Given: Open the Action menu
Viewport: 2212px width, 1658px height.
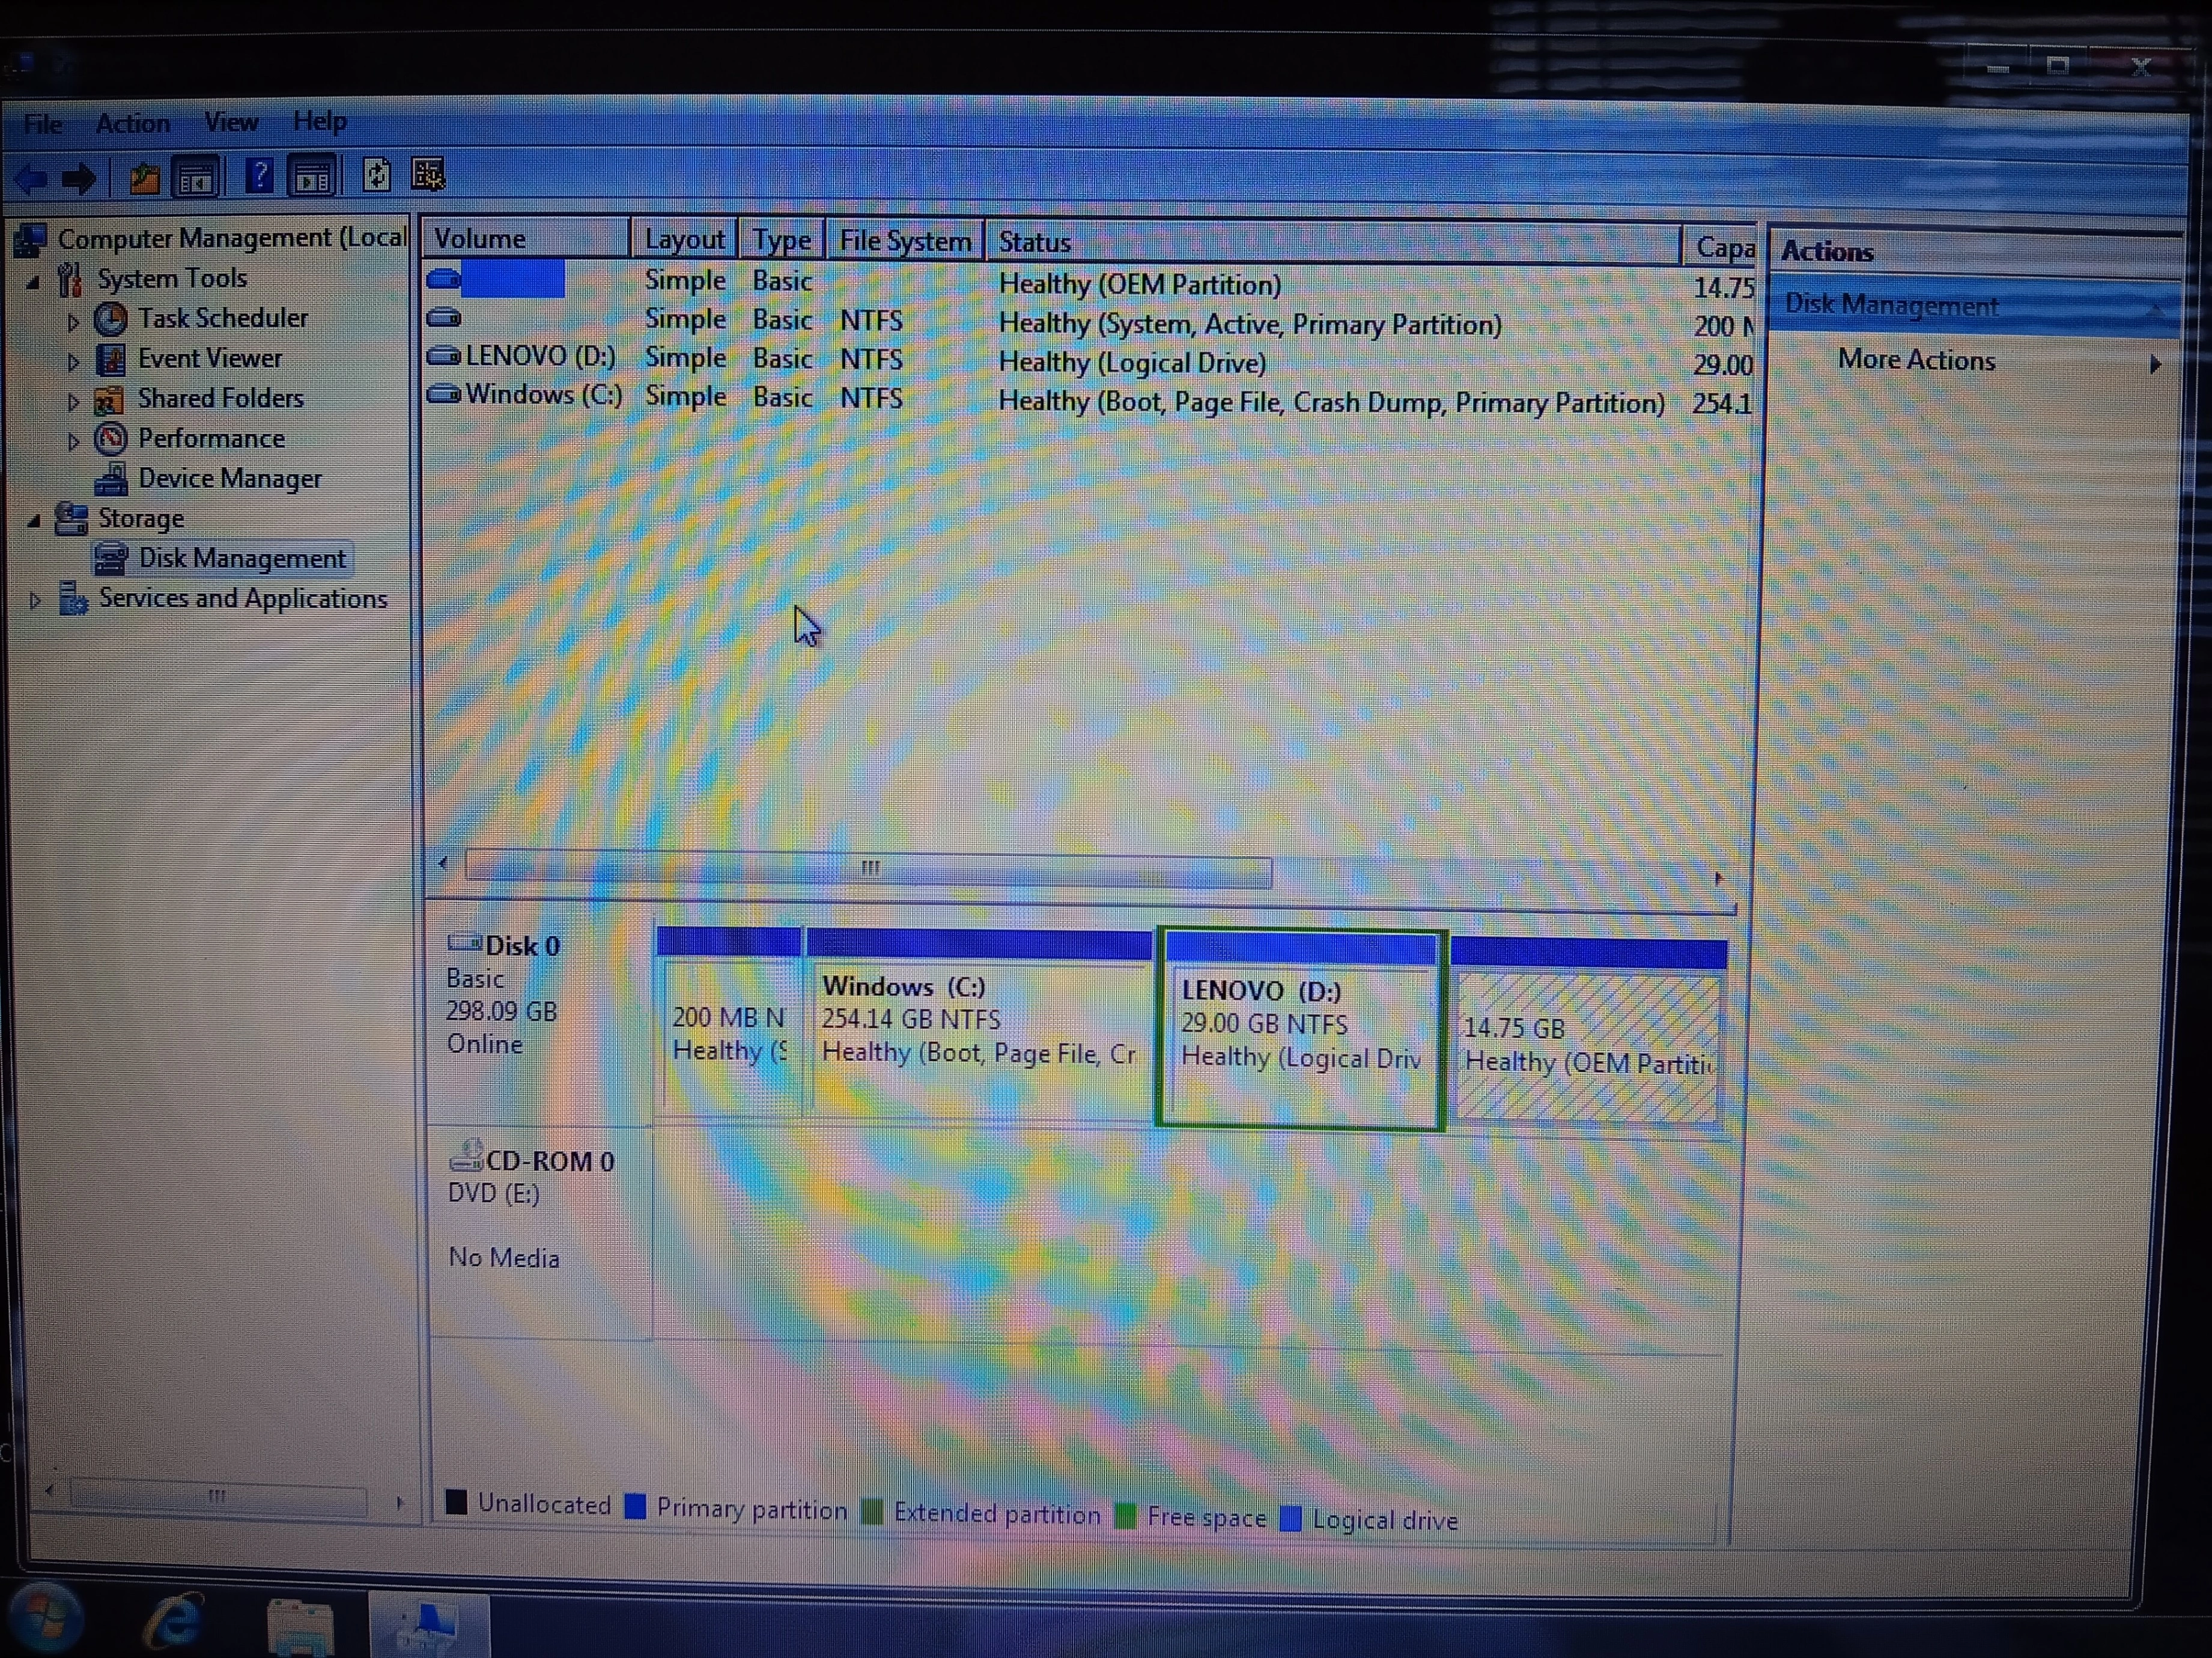Looking at the screenshot, I should pyautogui.click(x=133, y=123).
